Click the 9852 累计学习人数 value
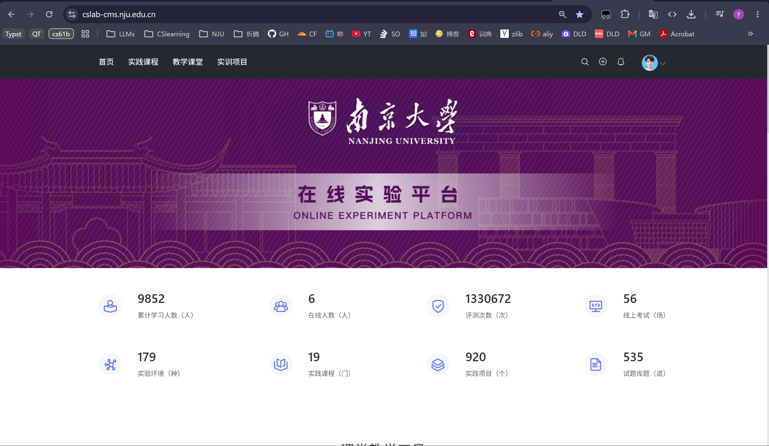 point(151,299)
